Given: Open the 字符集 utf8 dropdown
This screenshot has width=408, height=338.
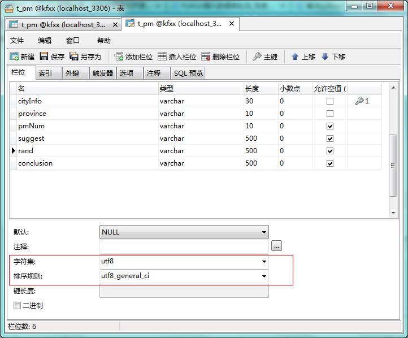Looking at the screenshot, I should (x=264, y=262).
